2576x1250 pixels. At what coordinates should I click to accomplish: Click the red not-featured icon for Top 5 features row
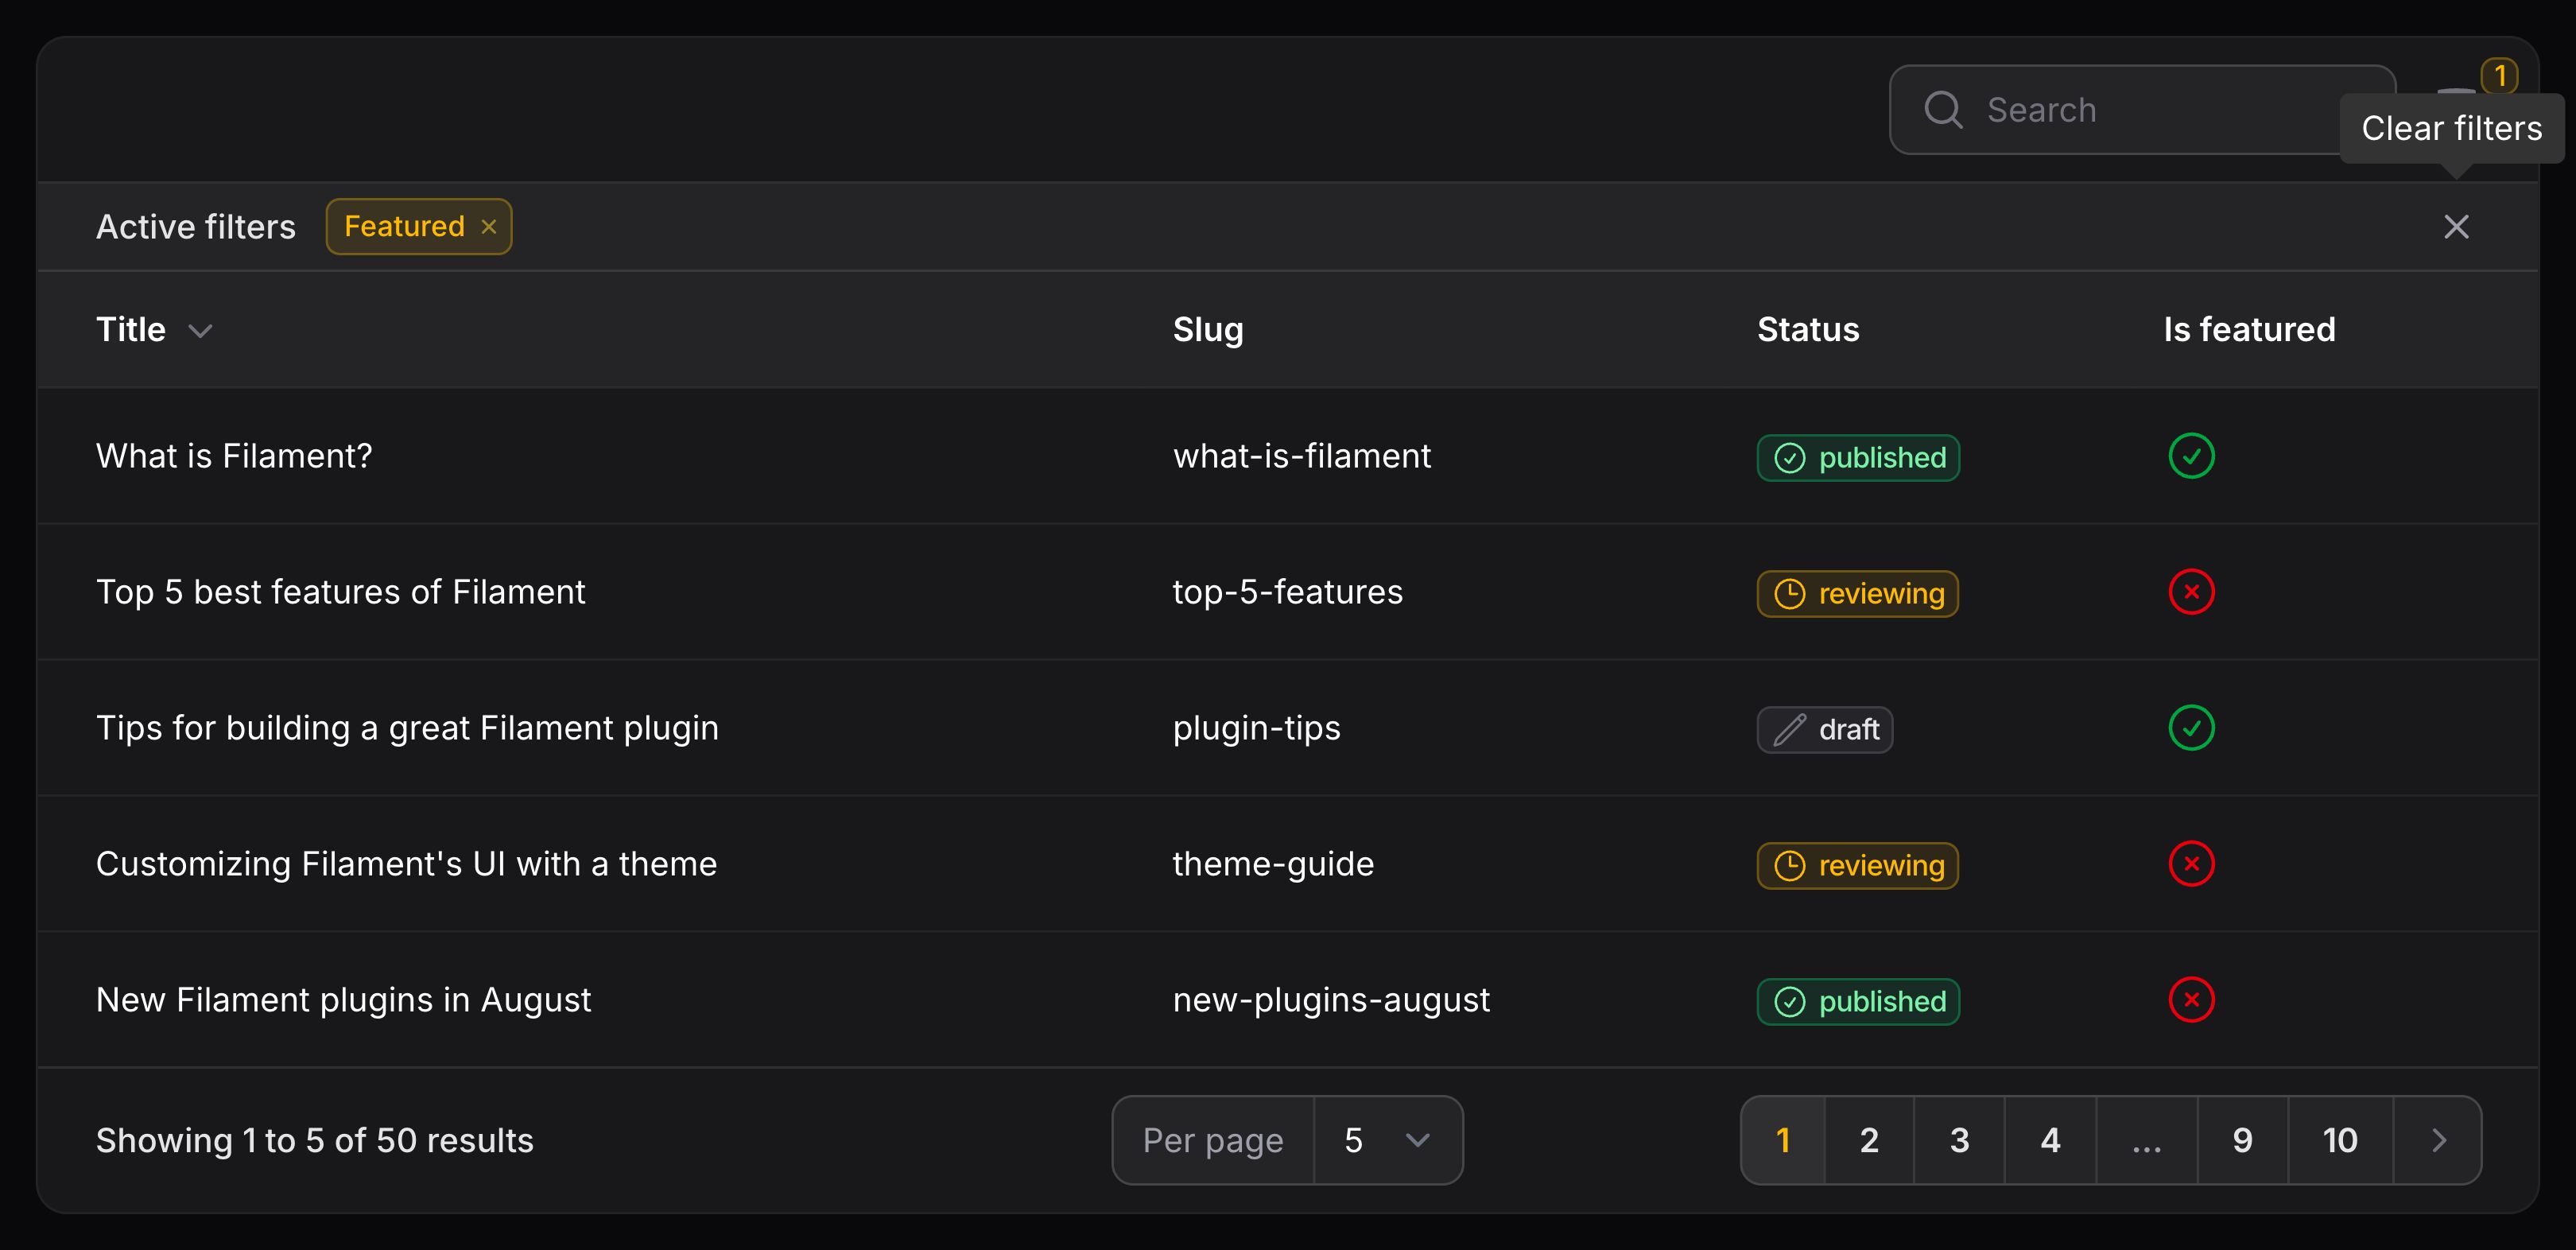(2191, 592)
